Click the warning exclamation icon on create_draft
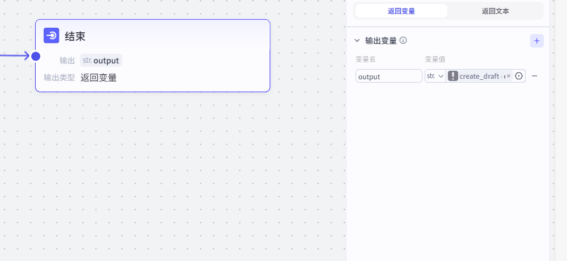This screenshot has height=261, width=567. (x=453, y=76)
